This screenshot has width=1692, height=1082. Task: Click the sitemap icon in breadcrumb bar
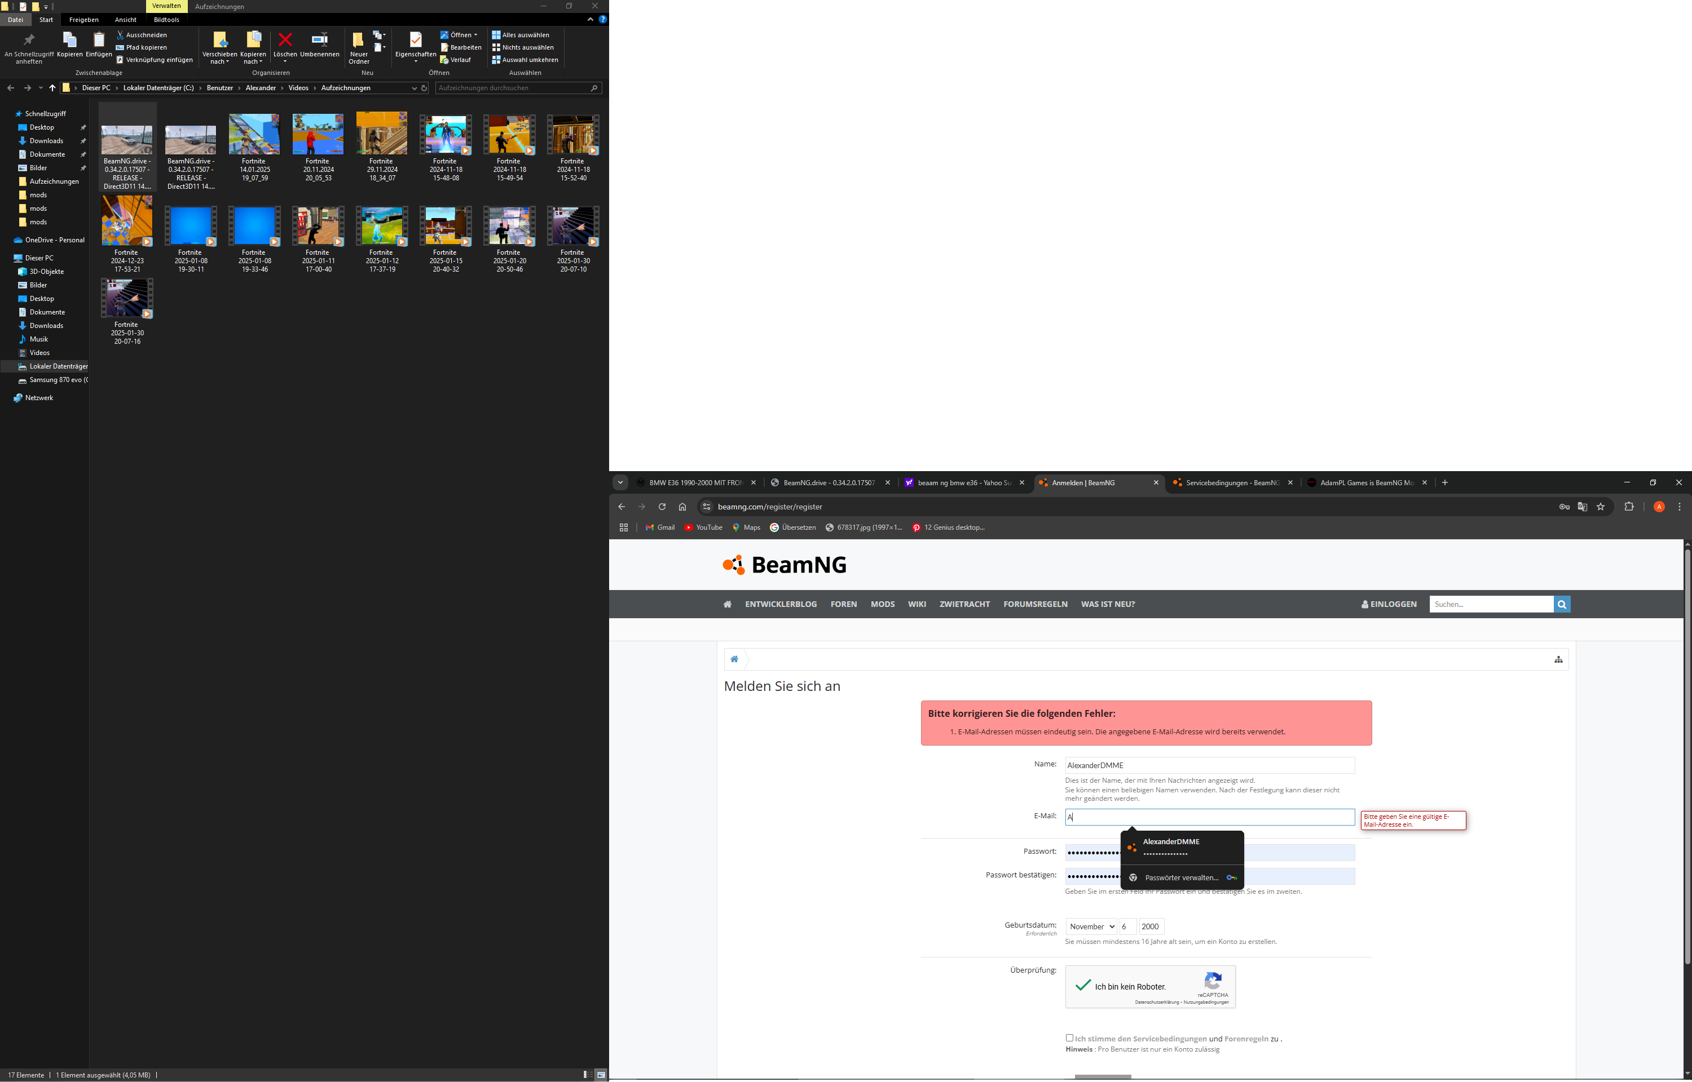tap(1558, 659)
